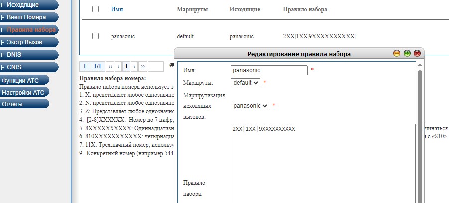The image size is (449, 203).
Task: Close the Редактирование правила набора dialog
Action: click(417, 53)
